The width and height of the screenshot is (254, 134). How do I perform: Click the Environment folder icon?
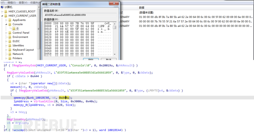[10, 37]
